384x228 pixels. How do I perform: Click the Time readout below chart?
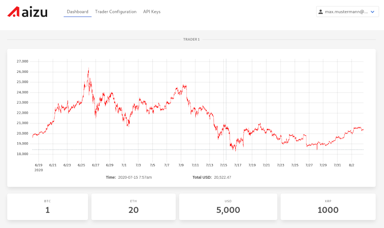(135, 177)
